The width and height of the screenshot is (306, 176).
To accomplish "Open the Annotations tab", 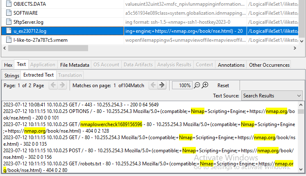I will click(x=231, y=65).
